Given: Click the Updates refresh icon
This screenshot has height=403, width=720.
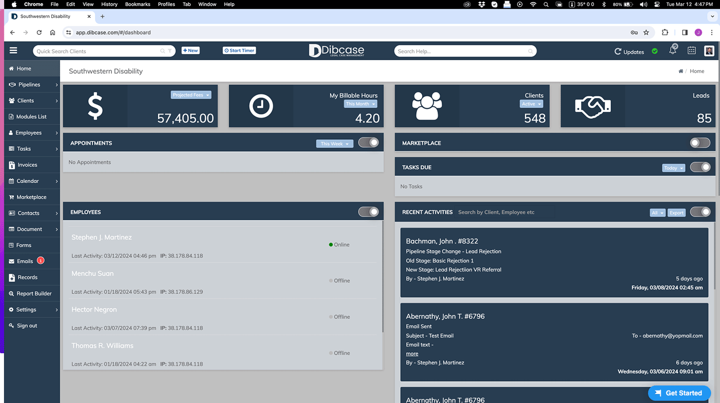Looking at the screenshot, I should point(618,51).
